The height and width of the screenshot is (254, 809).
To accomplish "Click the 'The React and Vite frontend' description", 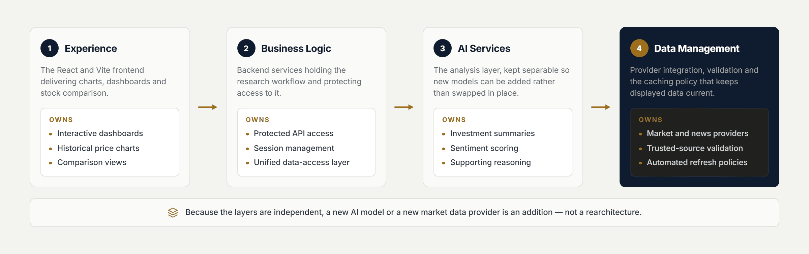I will tap(103, 82).
